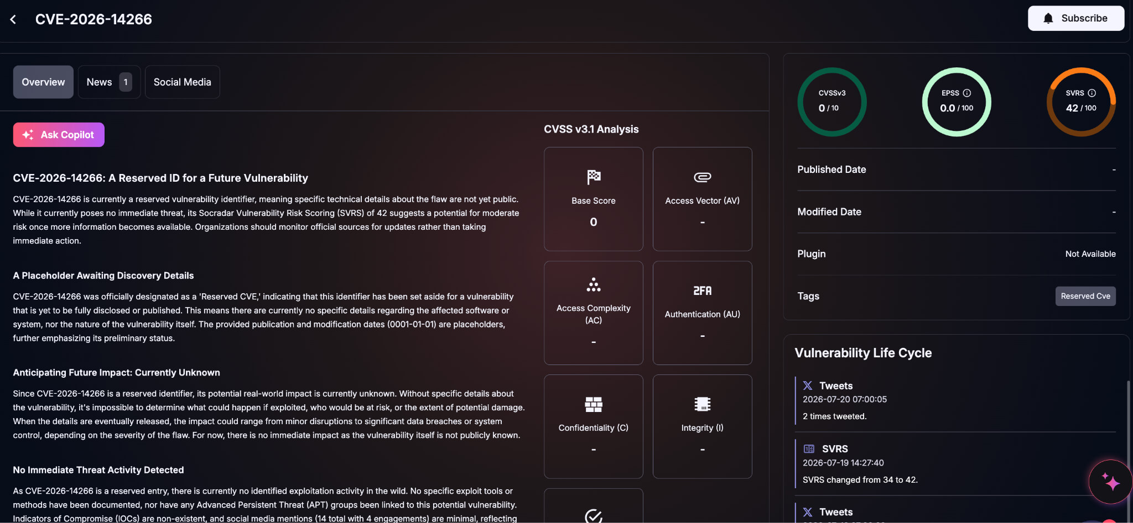1133x523 pixels.
Task: Click the X icon beside first Tweets entry
Action: pos(808,385)
